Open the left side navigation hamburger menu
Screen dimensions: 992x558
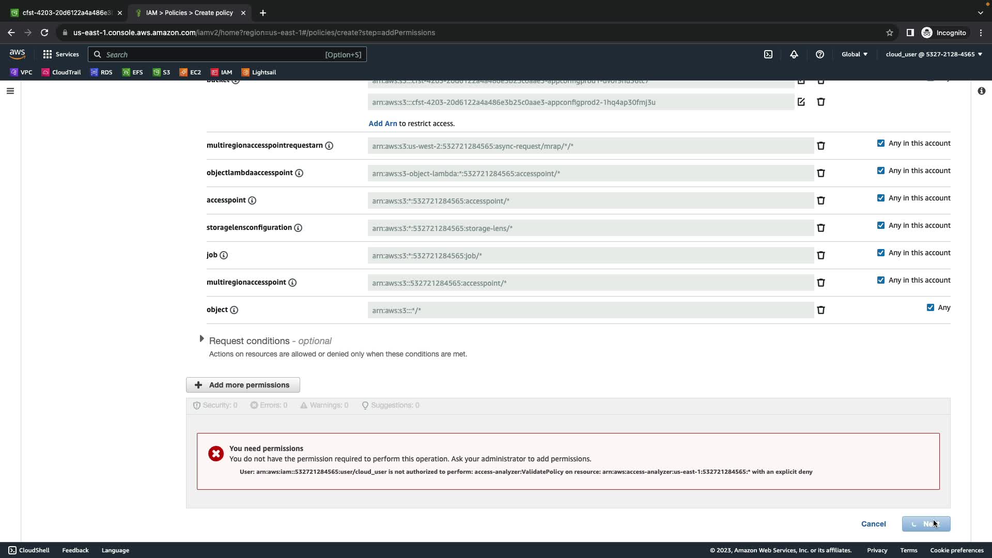10,91
